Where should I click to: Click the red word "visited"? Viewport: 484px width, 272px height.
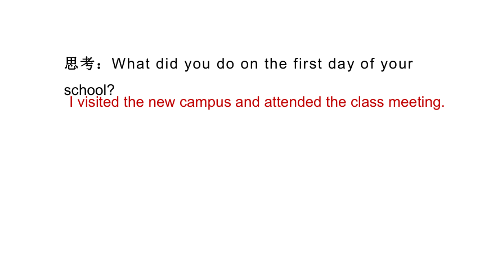coord(98,102)
